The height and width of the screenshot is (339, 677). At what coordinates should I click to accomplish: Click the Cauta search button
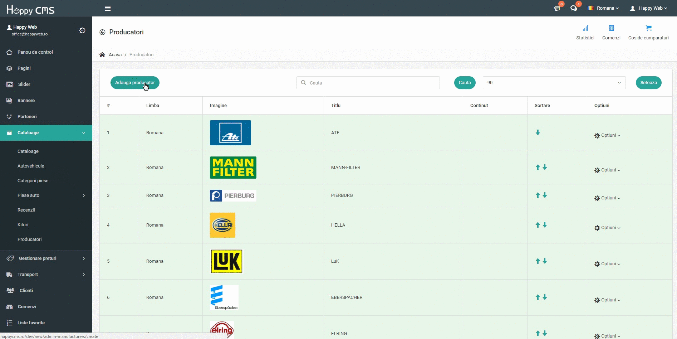(x=465, y=83)
